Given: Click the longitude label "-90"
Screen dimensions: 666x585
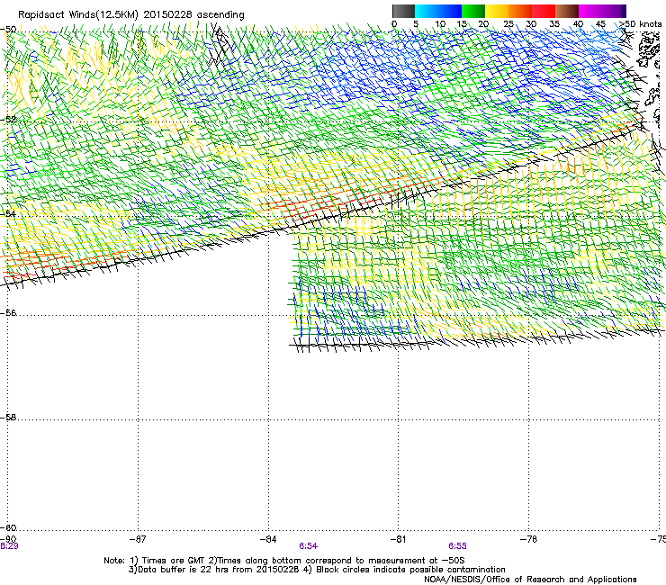Looking at the screenshot, I should click(8, 539).
